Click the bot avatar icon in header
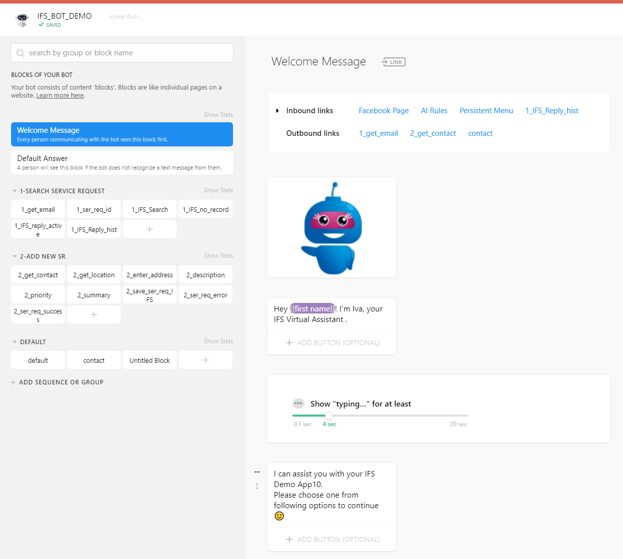This screenshot has height=559, width=623. [22, 20]
